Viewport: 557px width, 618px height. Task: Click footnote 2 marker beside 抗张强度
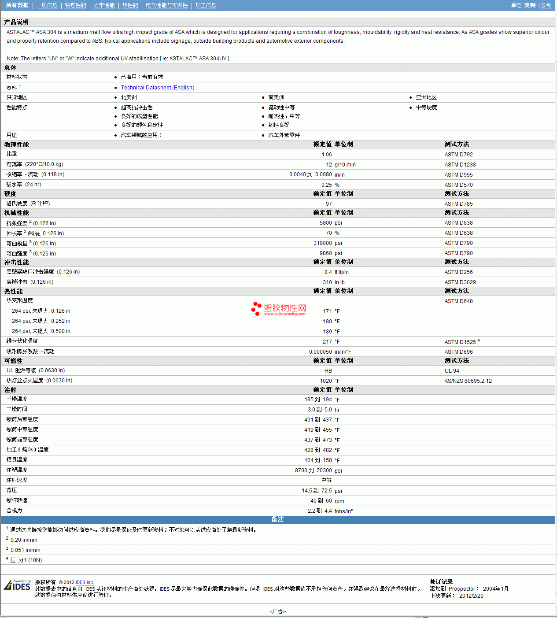30,222
